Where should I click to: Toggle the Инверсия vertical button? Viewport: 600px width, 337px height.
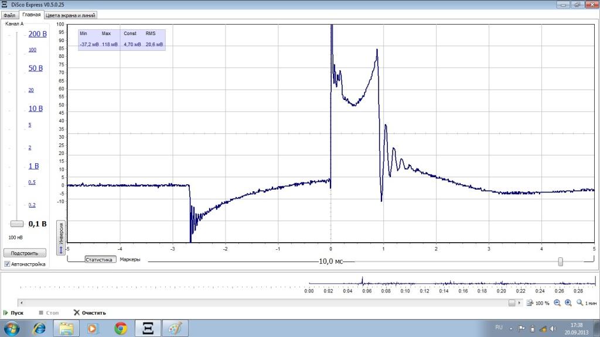pos(61,238)
